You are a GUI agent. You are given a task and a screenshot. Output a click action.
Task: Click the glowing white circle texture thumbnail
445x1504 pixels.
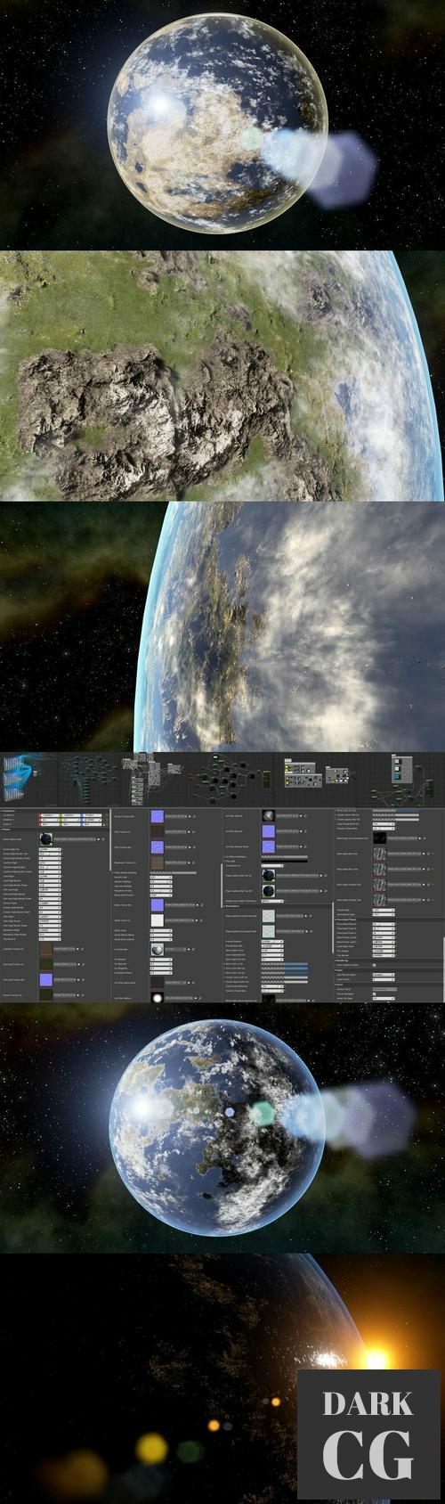158,998
